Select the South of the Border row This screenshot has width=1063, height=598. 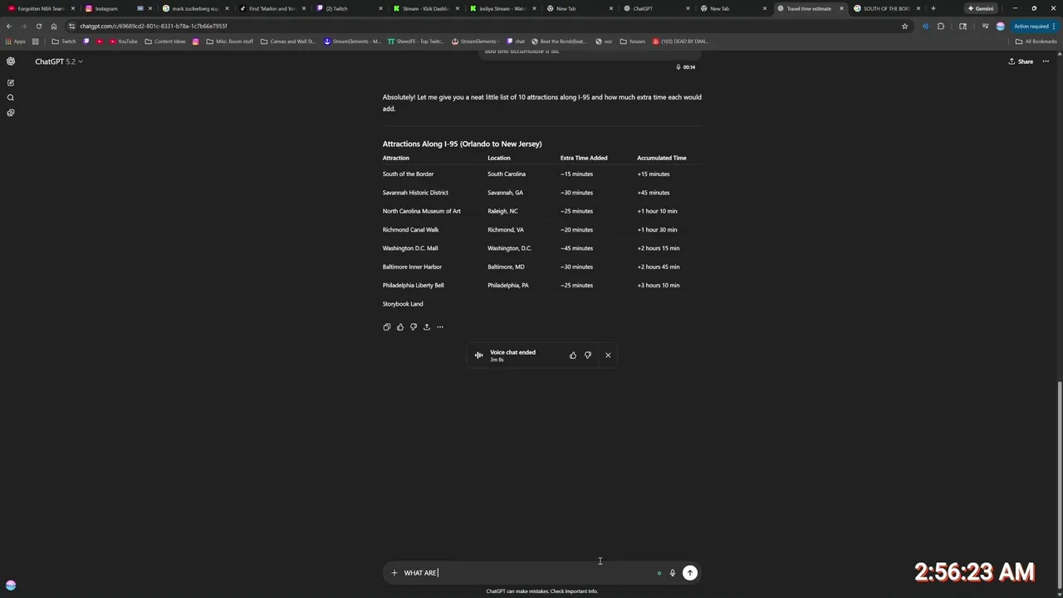pyautogui.click(x=541, y=174)
